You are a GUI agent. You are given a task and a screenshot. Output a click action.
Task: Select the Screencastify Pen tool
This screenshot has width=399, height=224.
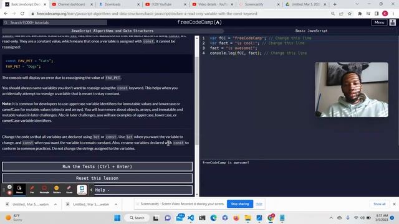[x=32, y=189]
